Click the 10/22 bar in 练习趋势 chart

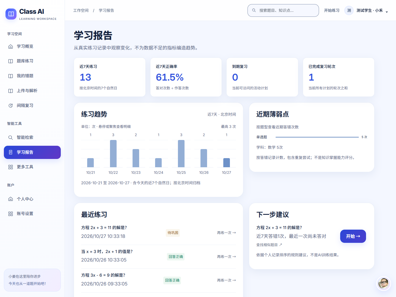coord(113,154)
